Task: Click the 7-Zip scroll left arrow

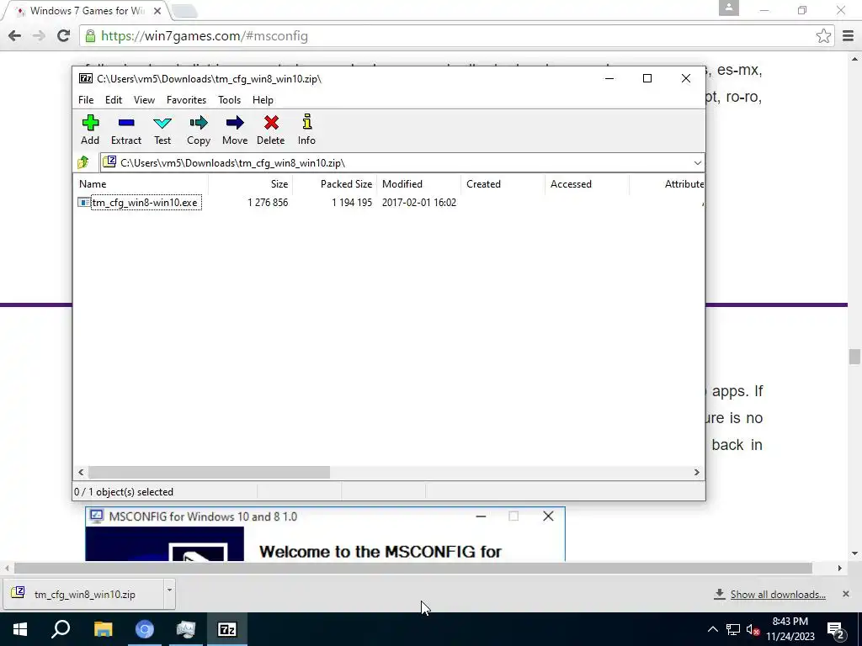Action: pos(81,473)
